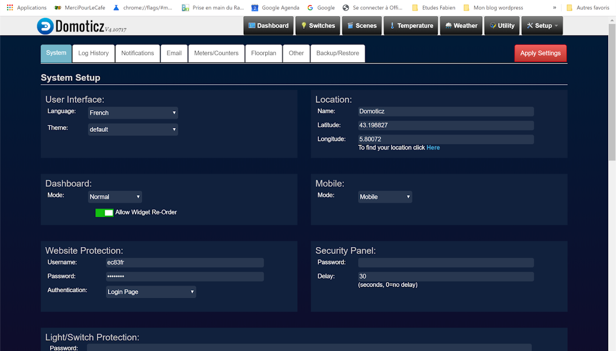Viewport: 616px width, 351px height.
Task: Open the Theme dropdown set to default
Action: (x=133, y=129)
